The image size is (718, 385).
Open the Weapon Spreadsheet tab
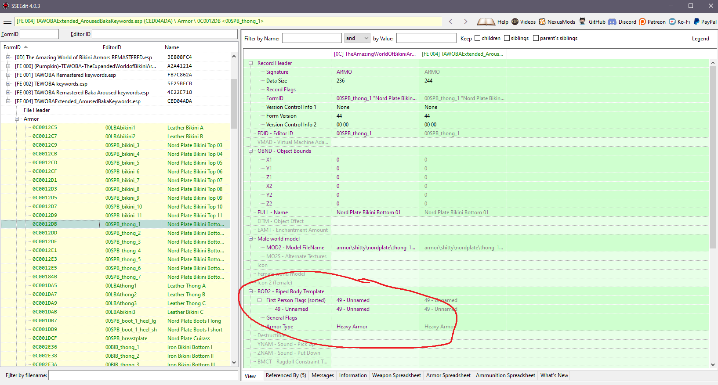(396, 375)
